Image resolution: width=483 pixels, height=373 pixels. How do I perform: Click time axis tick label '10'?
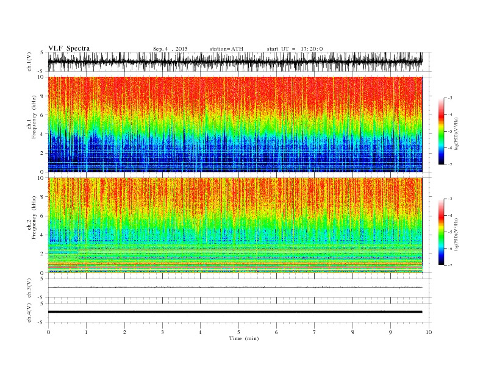429,332
